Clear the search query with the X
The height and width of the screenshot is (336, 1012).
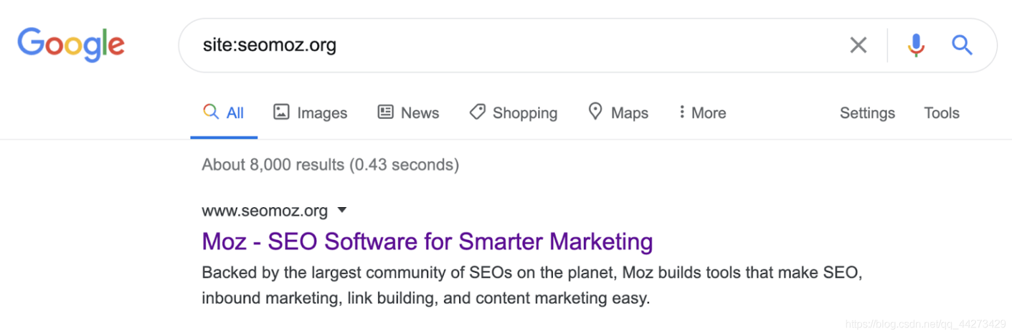click(858, 45)
